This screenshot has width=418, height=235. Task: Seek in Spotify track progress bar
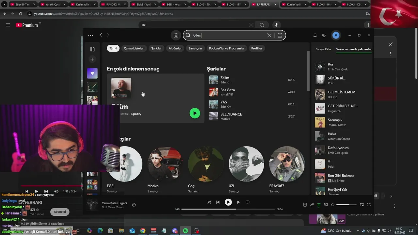[228, 209]
